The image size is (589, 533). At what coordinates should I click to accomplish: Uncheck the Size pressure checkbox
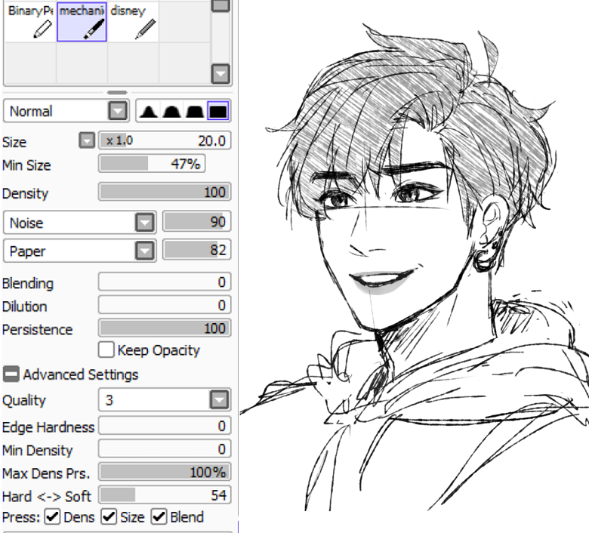(x=109, y=517)
